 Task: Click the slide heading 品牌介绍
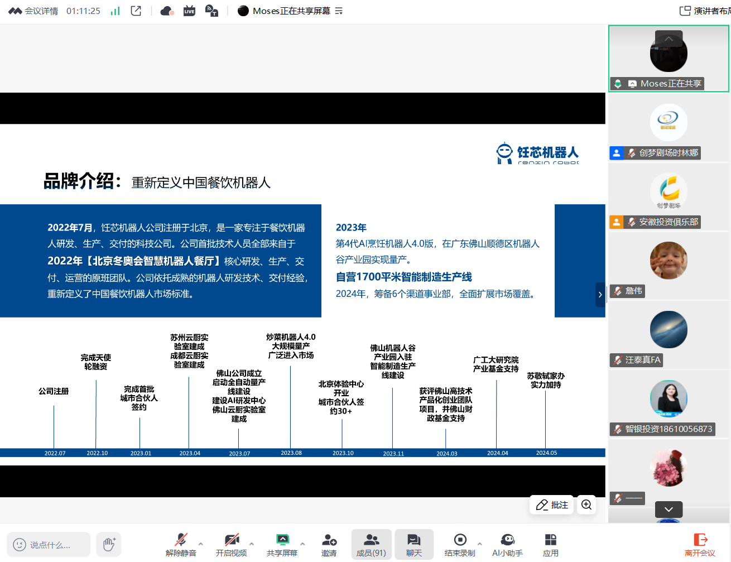click(x=82, y=181)
